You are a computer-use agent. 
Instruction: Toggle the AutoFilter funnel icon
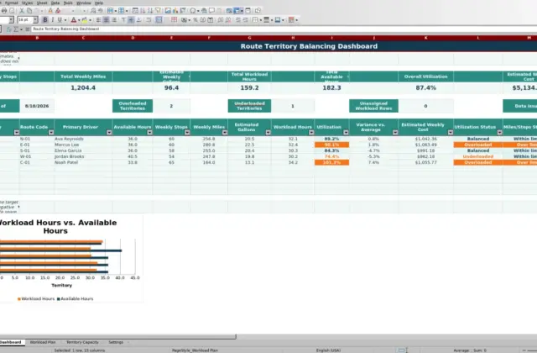[158, 11]
